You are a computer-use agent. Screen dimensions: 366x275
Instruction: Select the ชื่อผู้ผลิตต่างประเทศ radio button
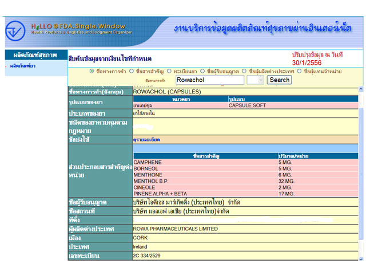pyautogui.click(x=244, y=71)
